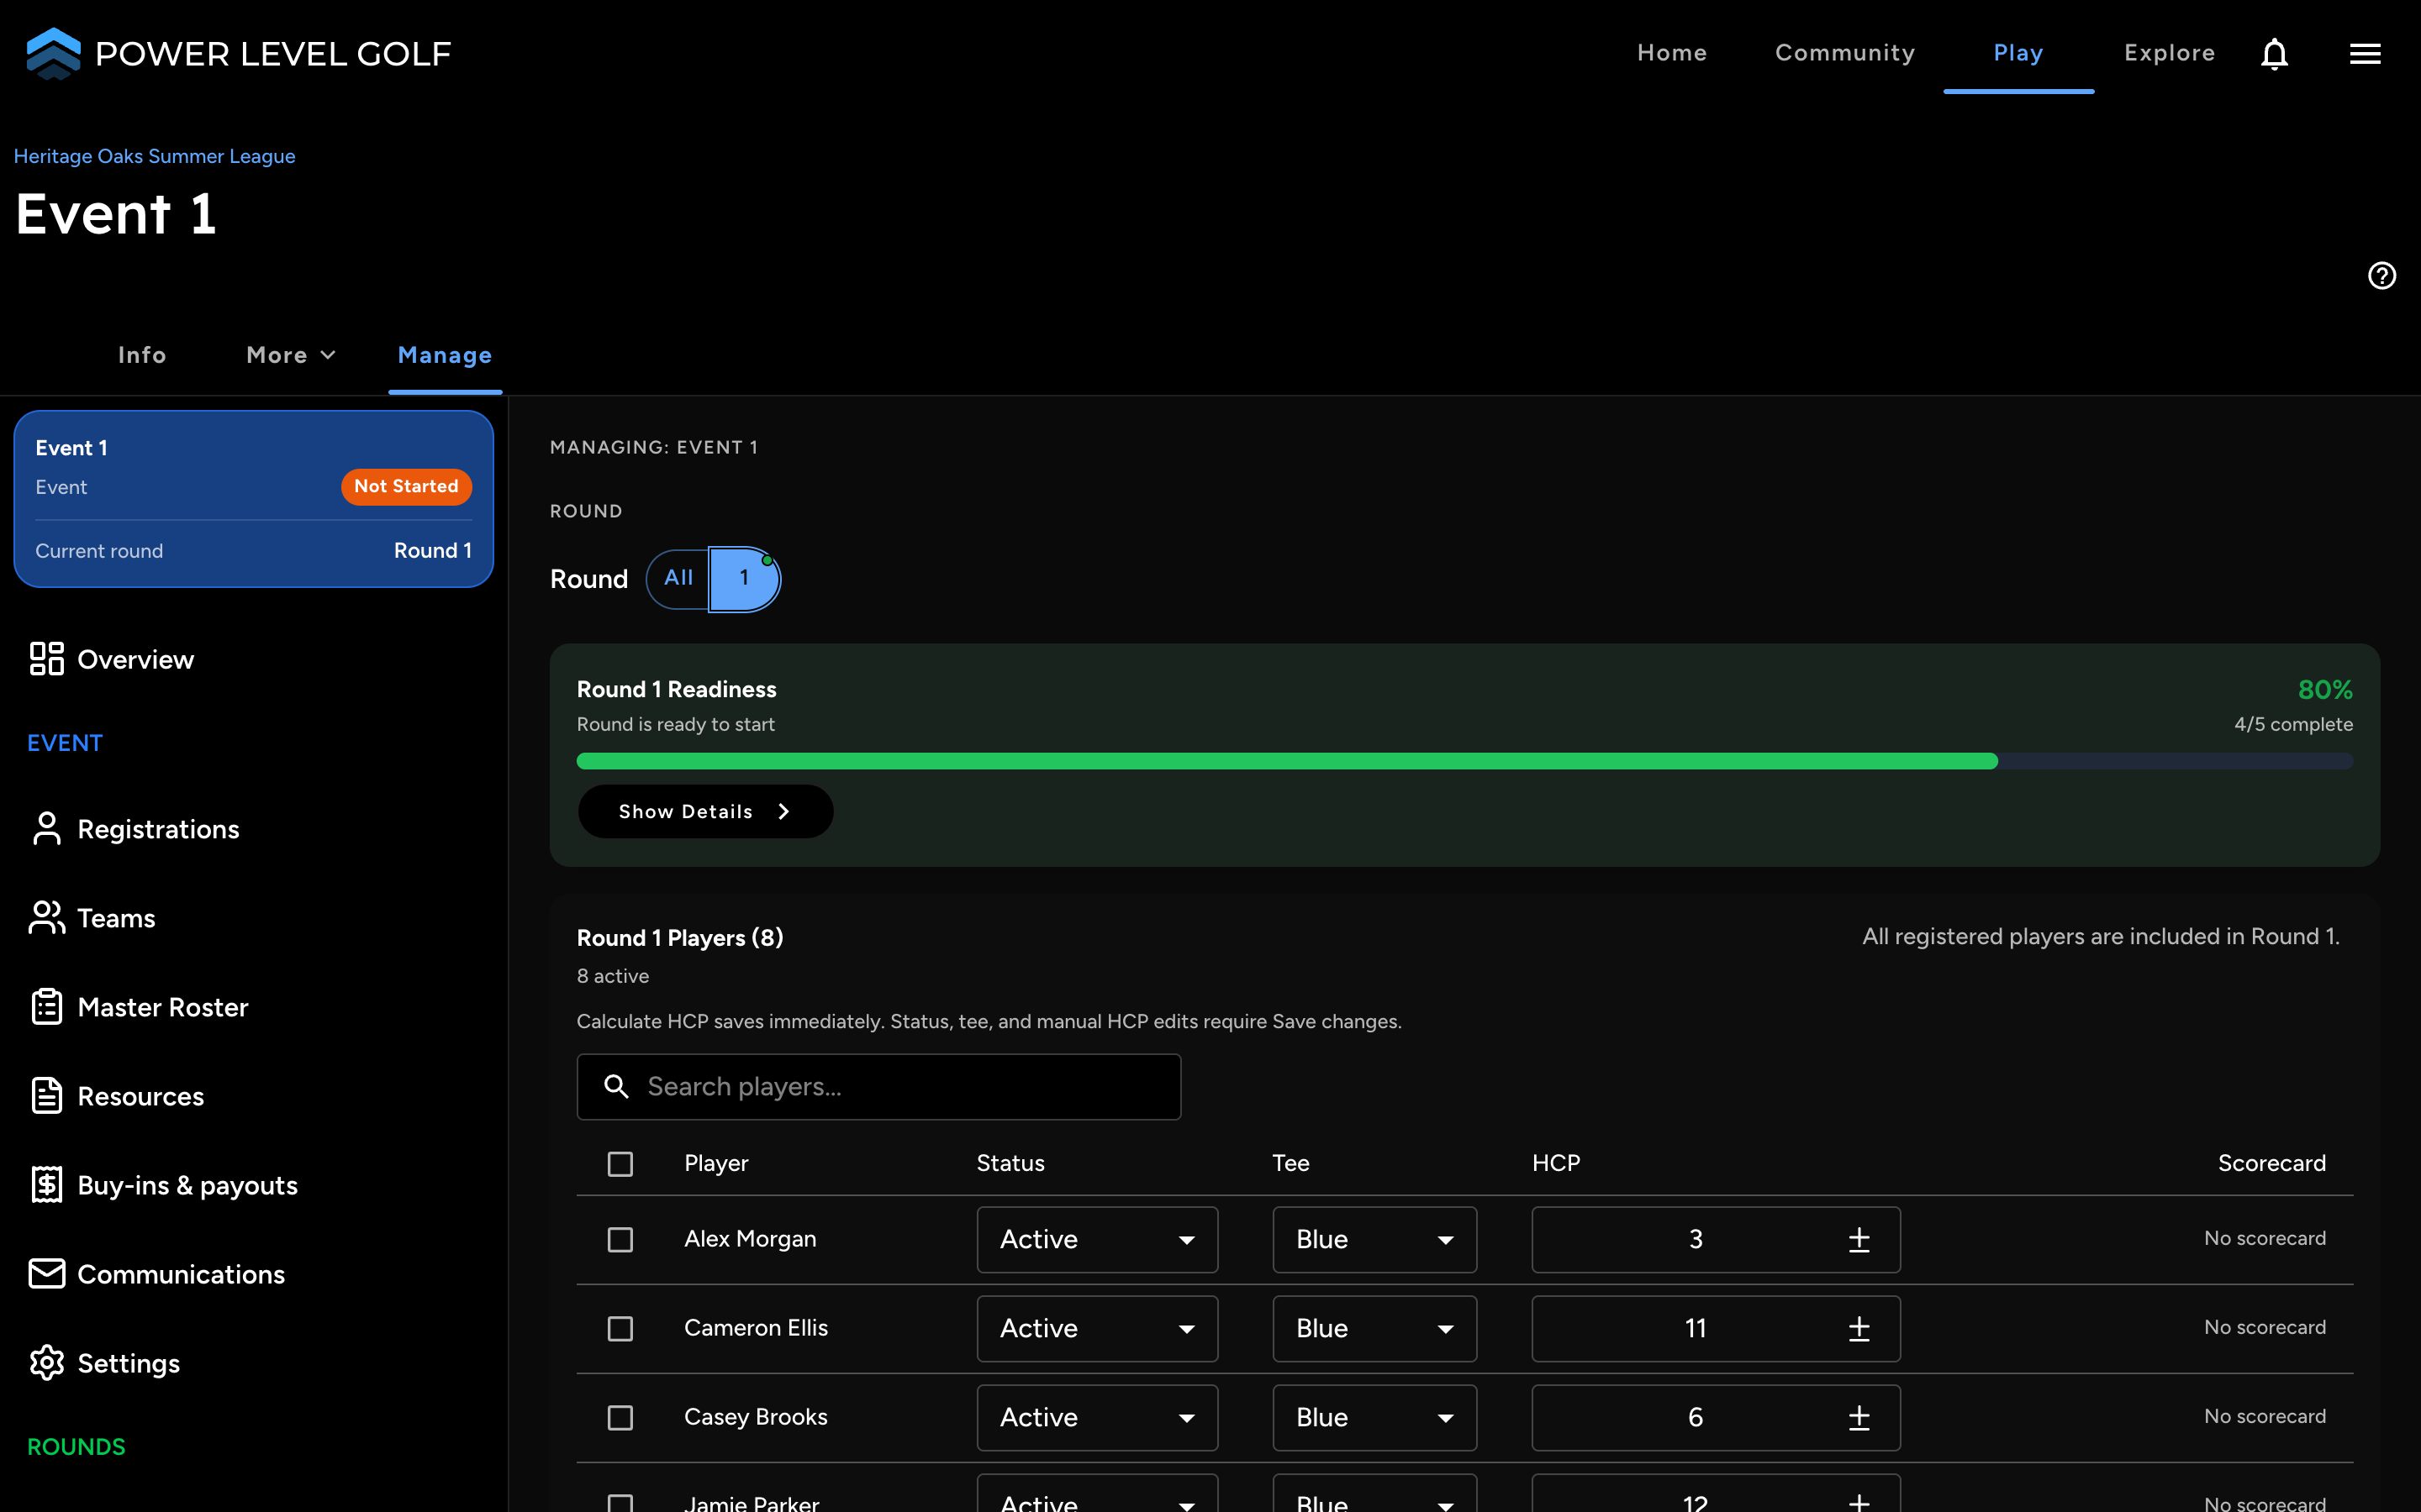Switch to the Manage tab
This screenshot has width=2421, height=1512.
(x=446, y=355)
